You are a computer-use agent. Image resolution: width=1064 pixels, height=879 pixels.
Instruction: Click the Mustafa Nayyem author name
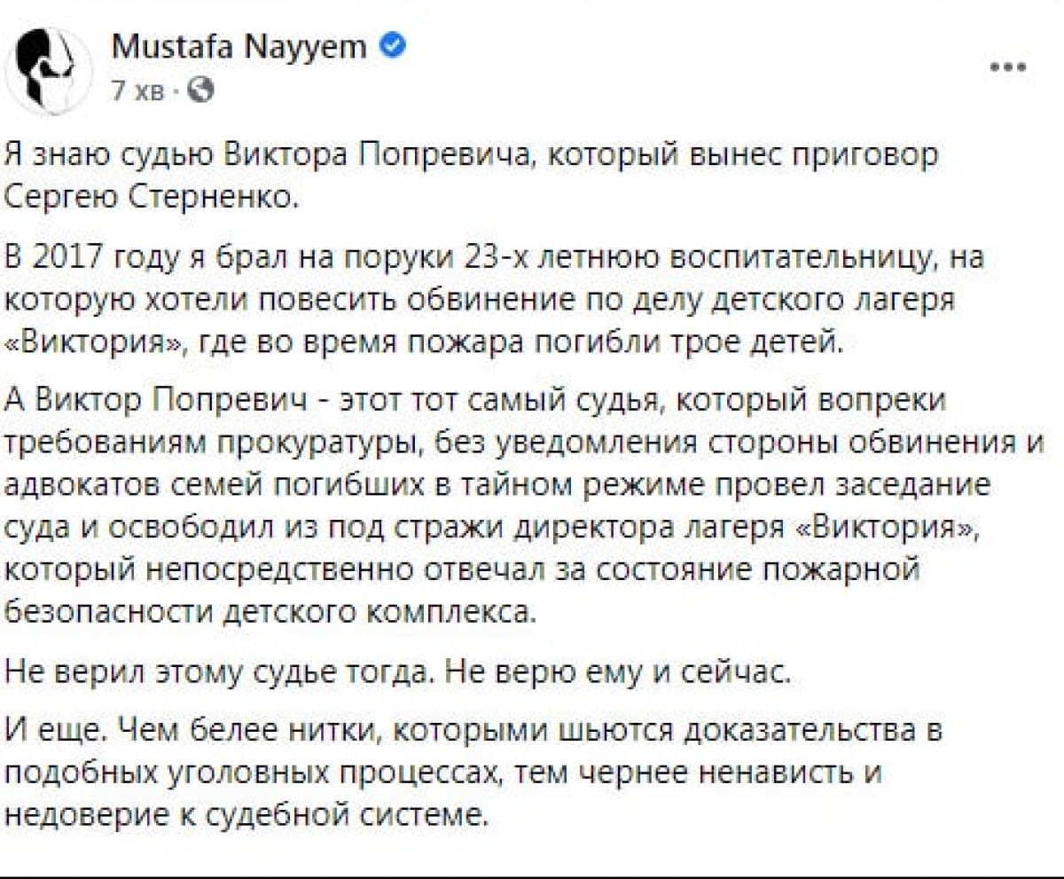(x=239, y=47)
